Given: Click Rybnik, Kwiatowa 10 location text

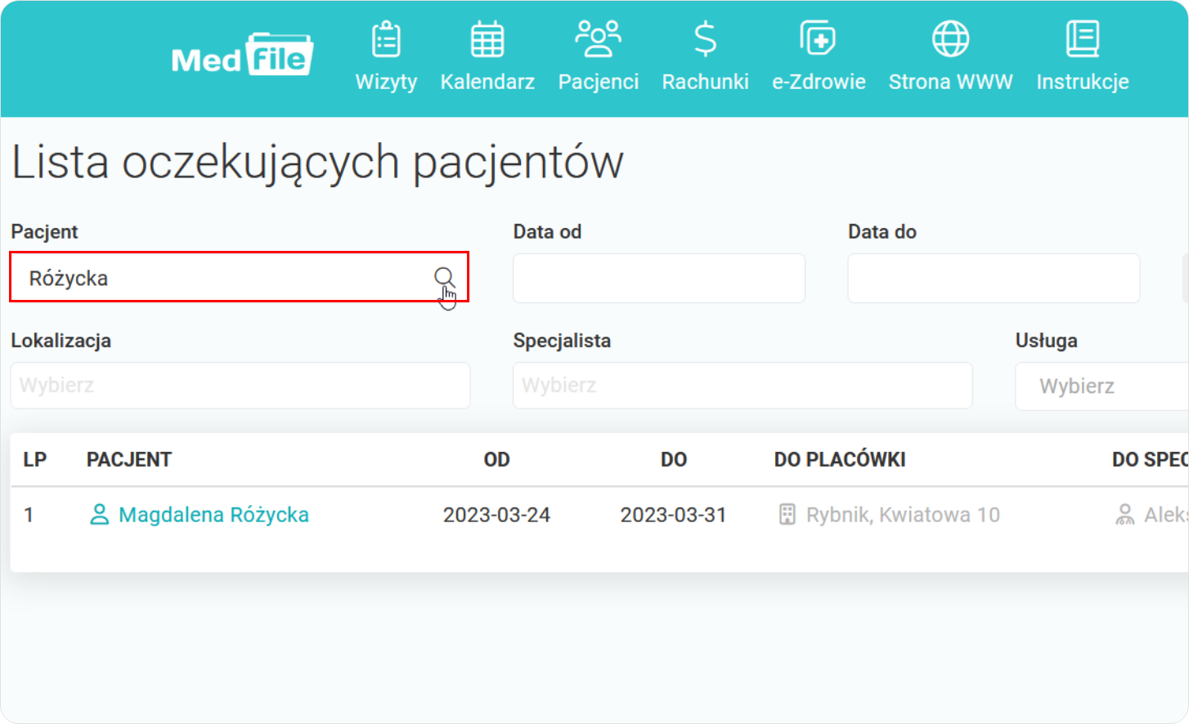Looking at the screenshot, I should [903, 515].
